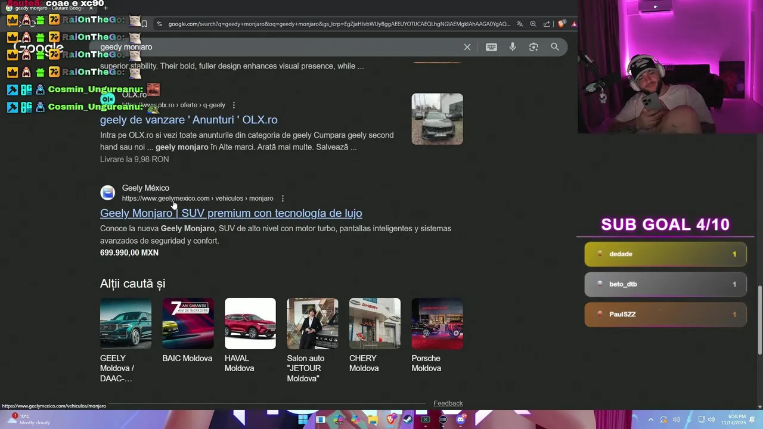Open the Windows Start menu

tap(303, 419)
